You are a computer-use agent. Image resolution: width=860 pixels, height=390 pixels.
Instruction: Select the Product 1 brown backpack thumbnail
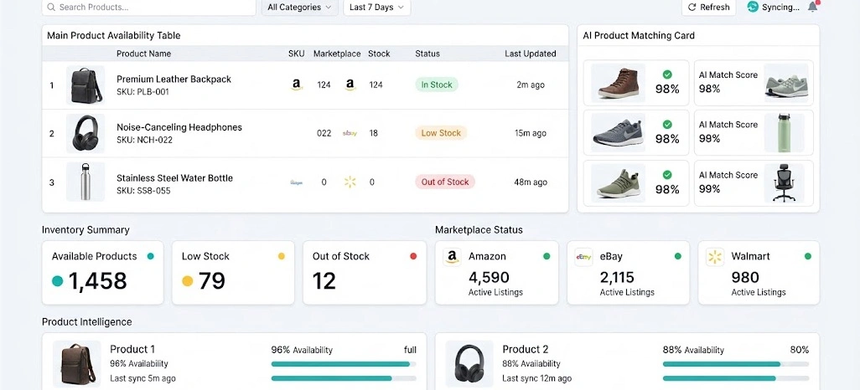pyautogui.click(x=77, y=364)
